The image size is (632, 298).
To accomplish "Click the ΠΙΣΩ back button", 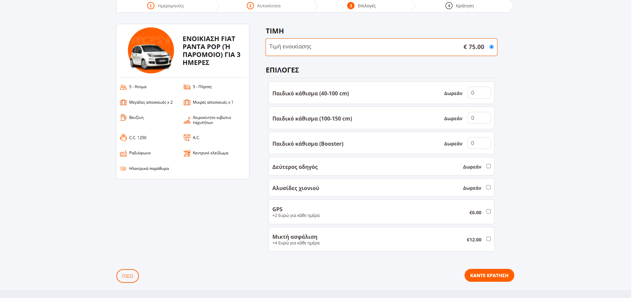I will click(128, 276).
